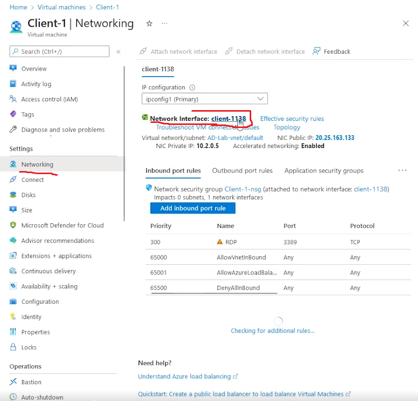Viewport: 418px width, 401px height.
Task: Click the Protocol column header
Action: point(362,226)
